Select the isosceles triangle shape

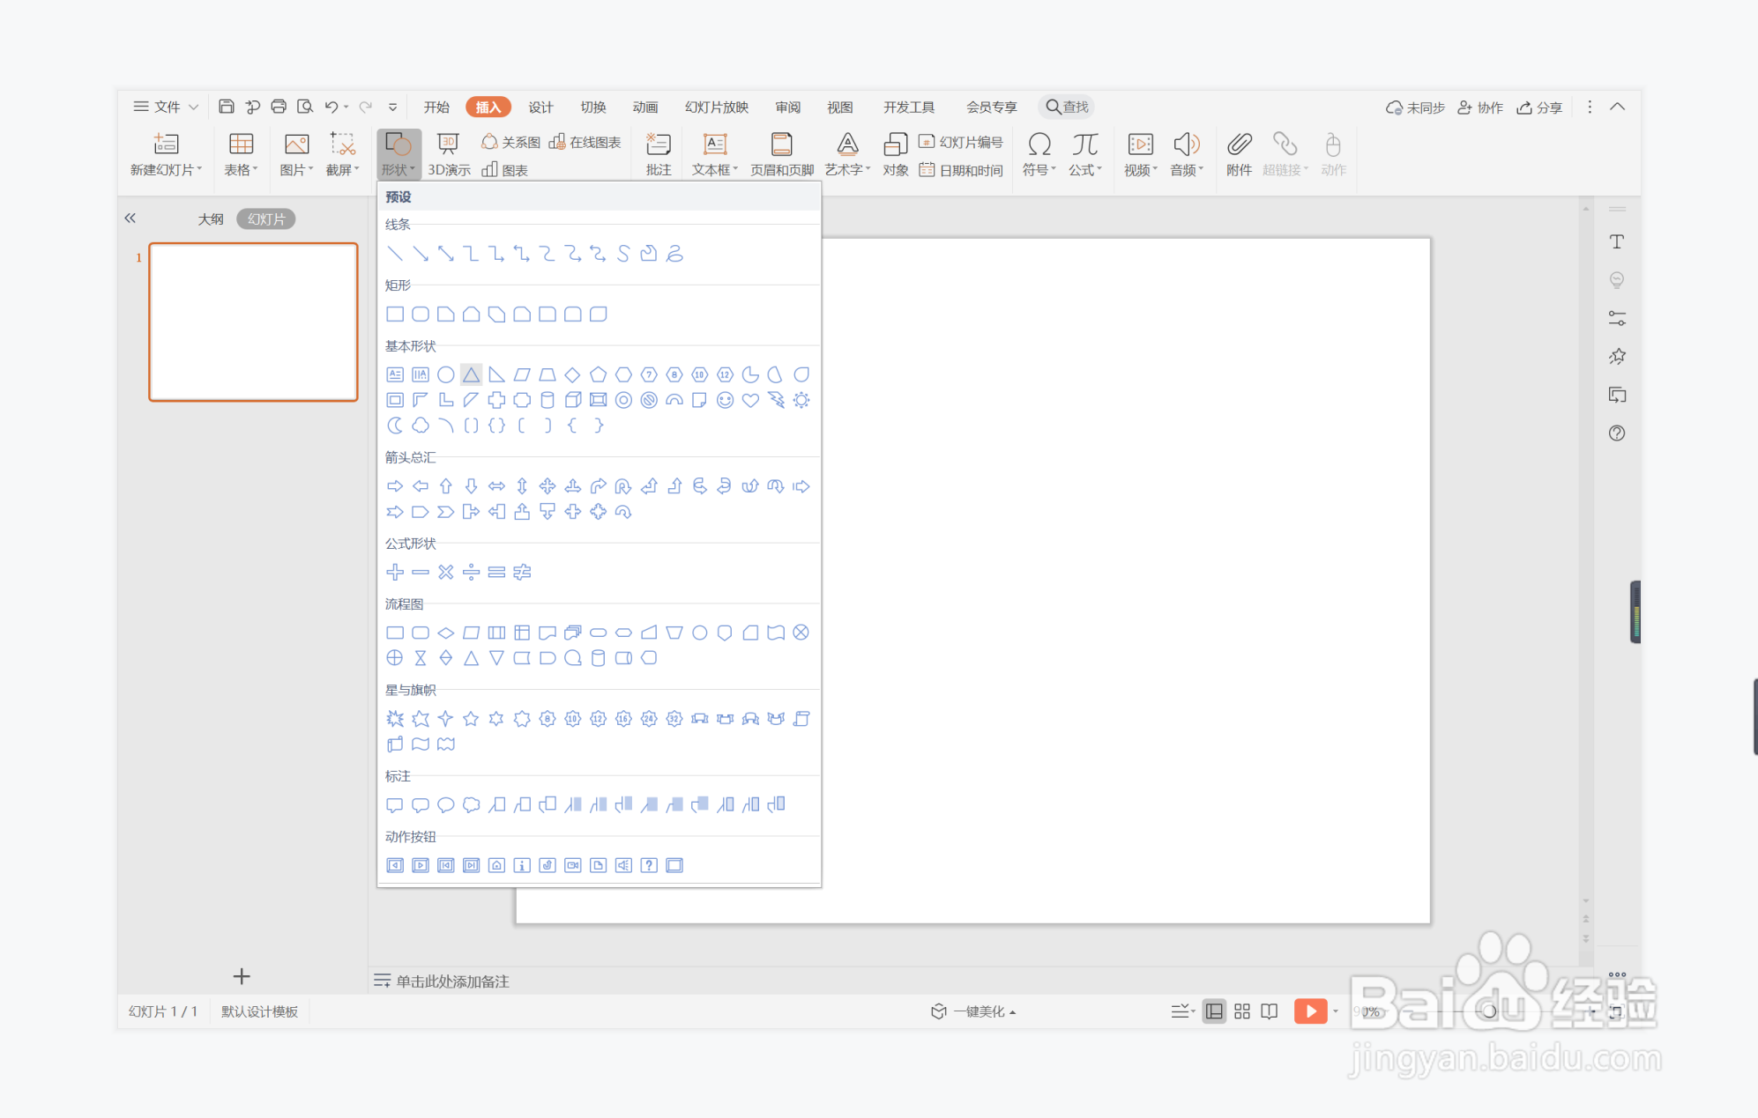(472, 375)
